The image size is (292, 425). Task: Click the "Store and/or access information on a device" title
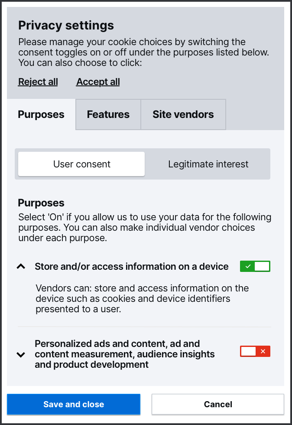[x=132, y=267]
